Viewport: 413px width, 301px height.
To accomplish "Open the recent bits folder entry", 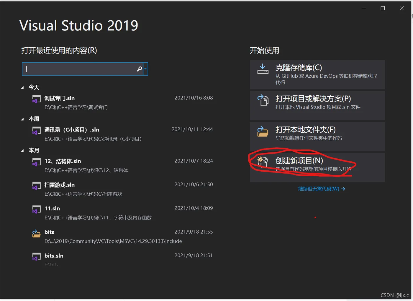I will point(122,236).
